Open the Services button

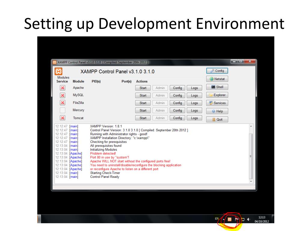pyautogui.click(x=217, y=103)
